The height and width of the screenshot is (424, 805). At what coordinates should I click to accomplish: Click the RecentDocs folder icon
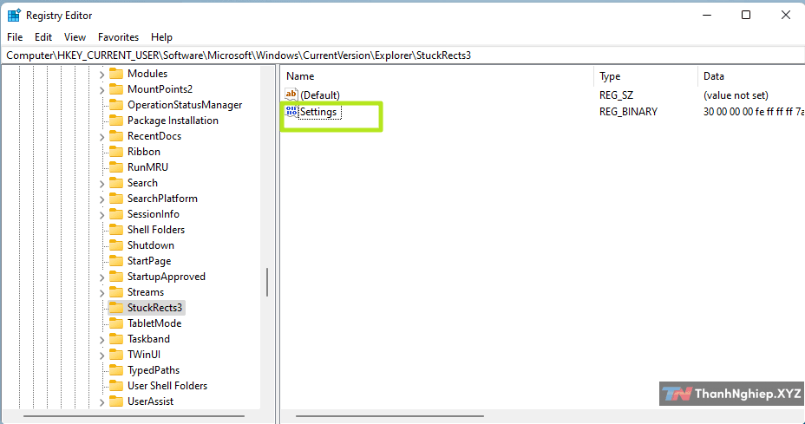pos(116,135)
